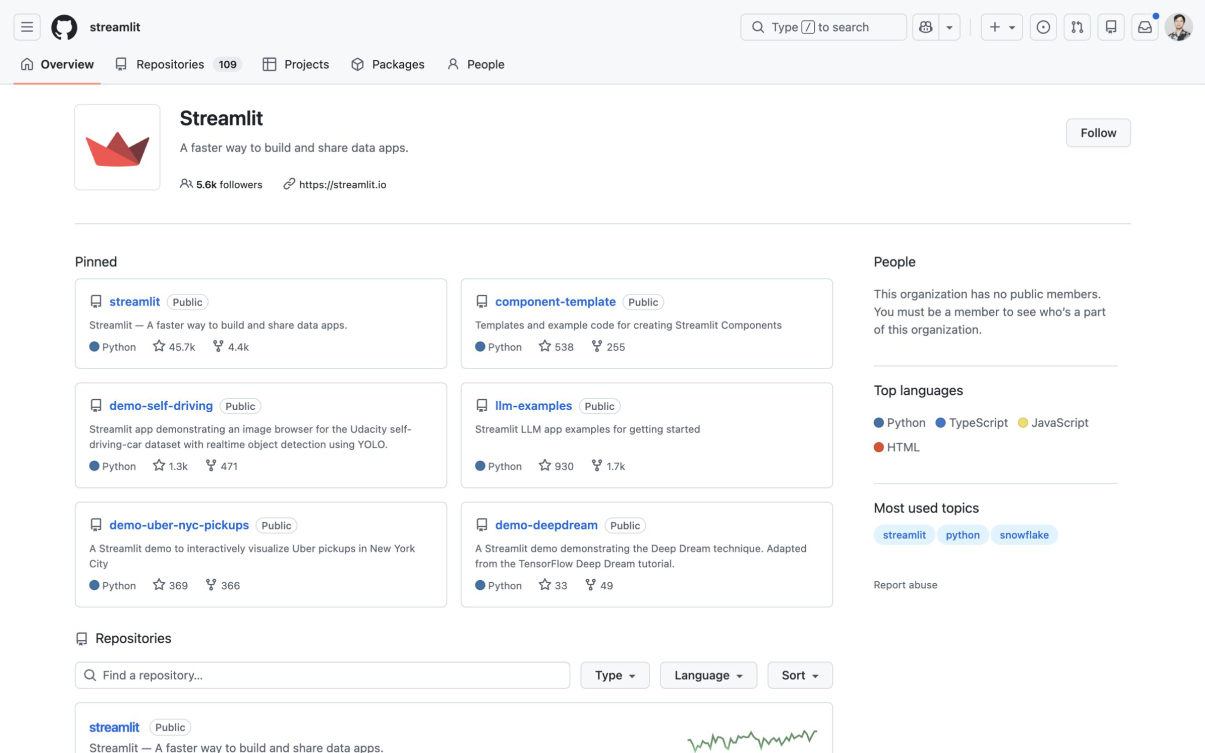Switch to the Repositories tab
The image size is (1205, 753).
(x=178, y=64)
